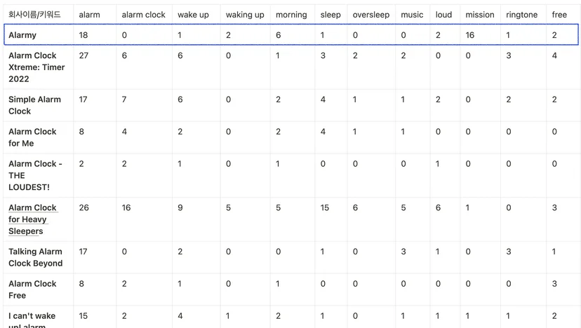Click Alarm Clock Xtreme's alarm value 27
Viewport: 581px width, 328px height.
point(84,55)
